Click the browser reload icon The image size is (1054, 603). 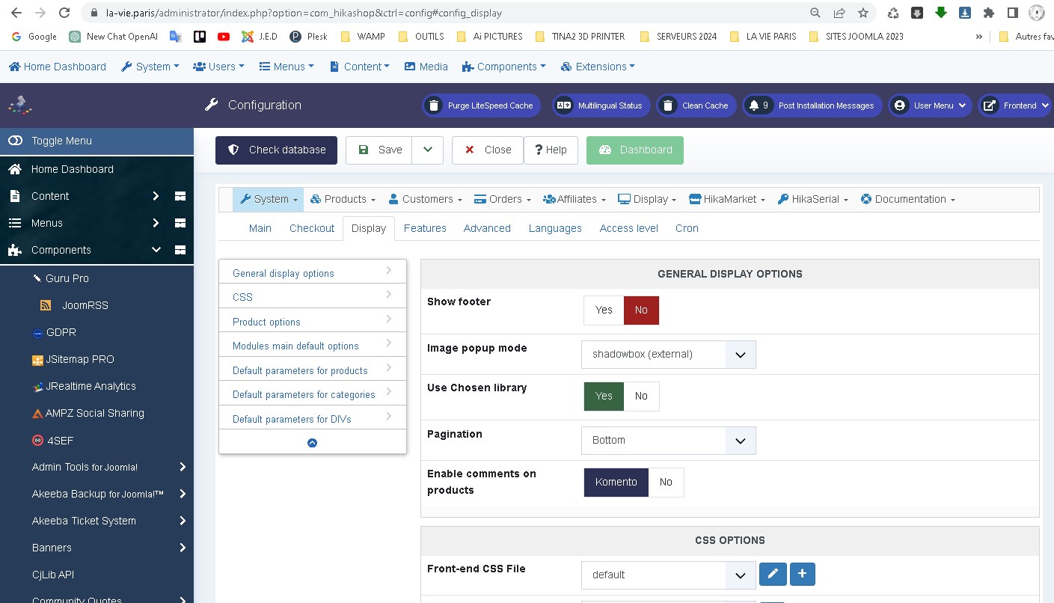(x=64, y=13)
